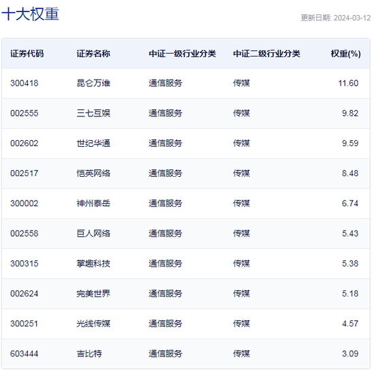Click weight value 5.43
The width and height of the screenshot is (374, 374).
350,233
